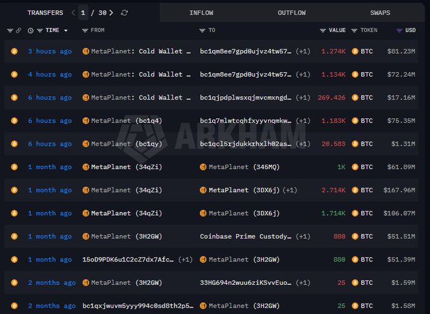Go to the previous transfers page arrow
Screen dimensions: 430x314
tap(73, 13)
